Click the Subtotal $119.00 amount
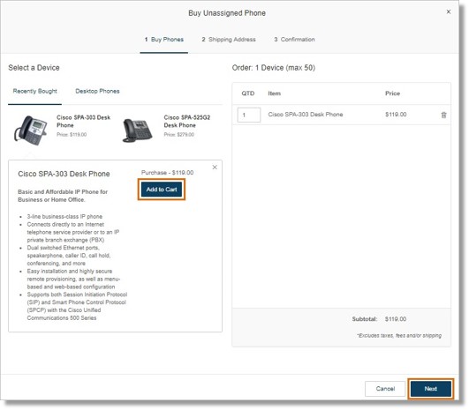 click(396, 319)
